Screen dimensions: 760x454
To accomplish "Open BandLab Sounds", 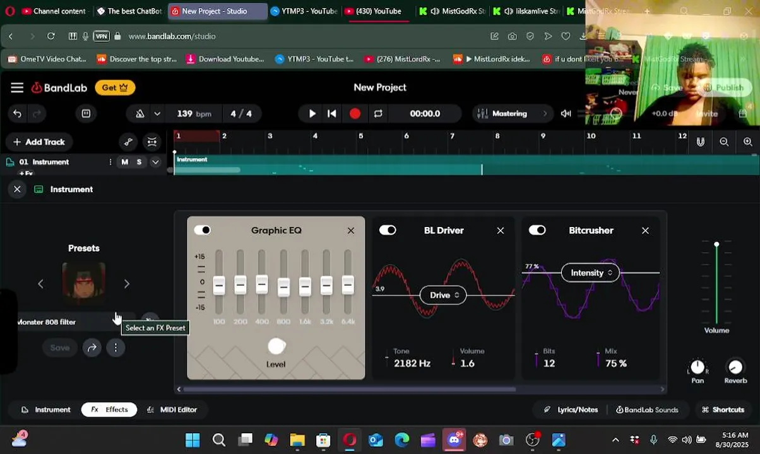I will pos(647,410).
